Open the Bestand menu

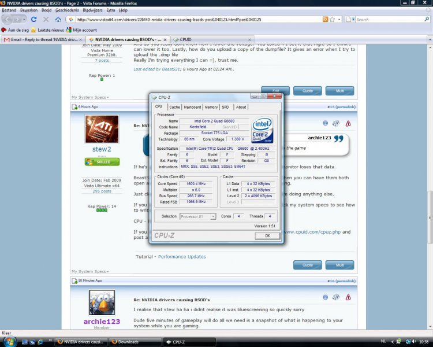(x=9, y=10)
